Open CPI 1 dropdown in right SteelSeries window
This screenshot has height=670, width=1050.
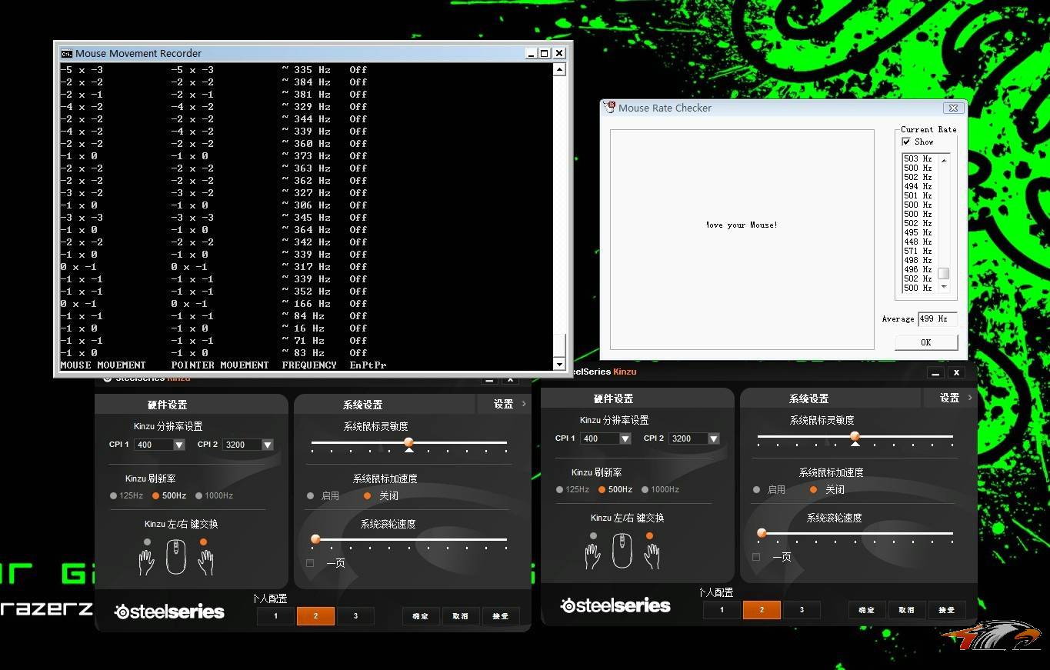point(625,438)
